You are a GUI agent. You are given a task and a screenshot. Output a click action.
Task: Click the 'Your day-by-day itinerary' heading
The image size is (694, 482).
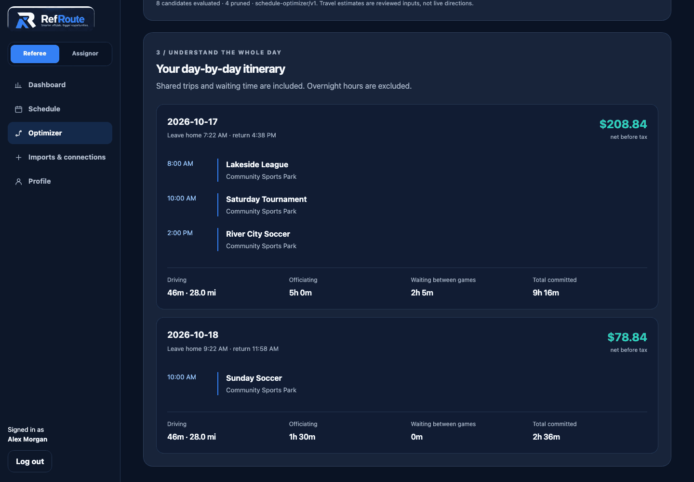click(220, 69)
